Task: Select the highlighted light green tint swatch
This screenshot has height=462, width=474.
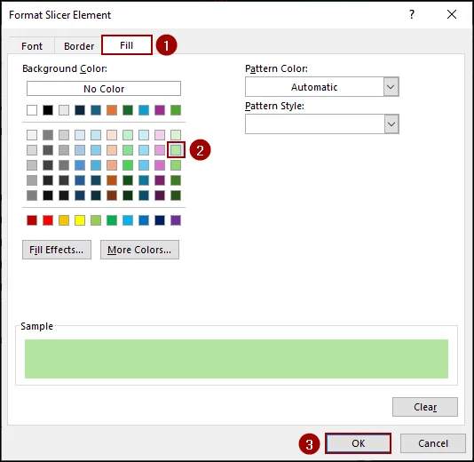Action: coord(176,150)
